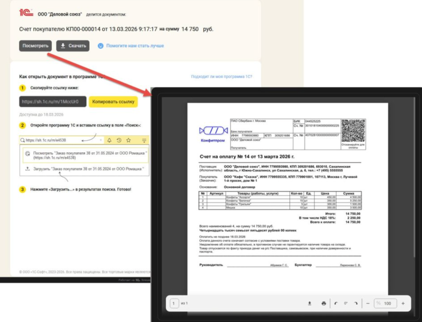Click the table row Конфеты "Белочка"
This screenshot has width=422, height=322.
280,201
